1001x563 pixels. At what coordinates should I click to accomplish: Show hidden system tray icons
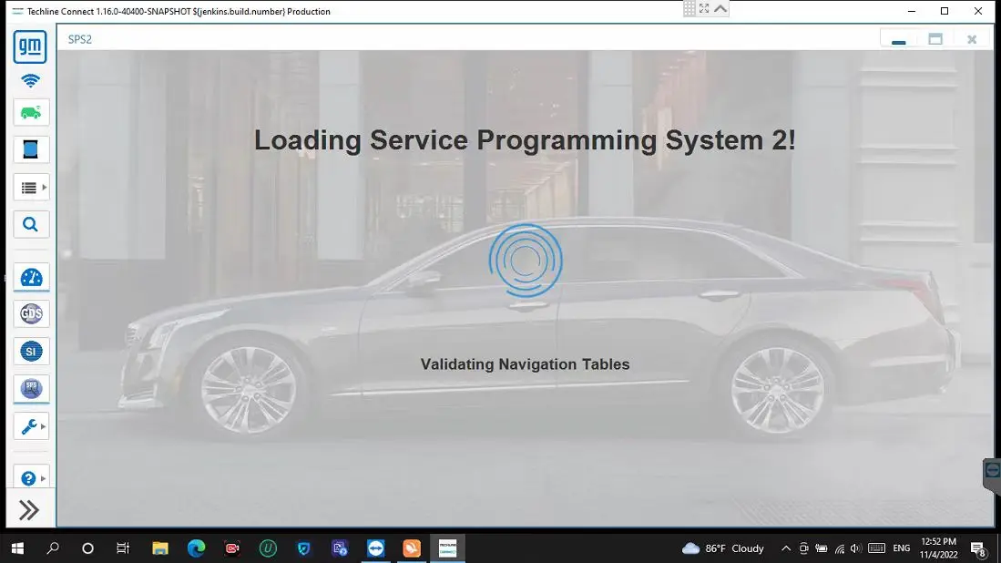(786, 548)
